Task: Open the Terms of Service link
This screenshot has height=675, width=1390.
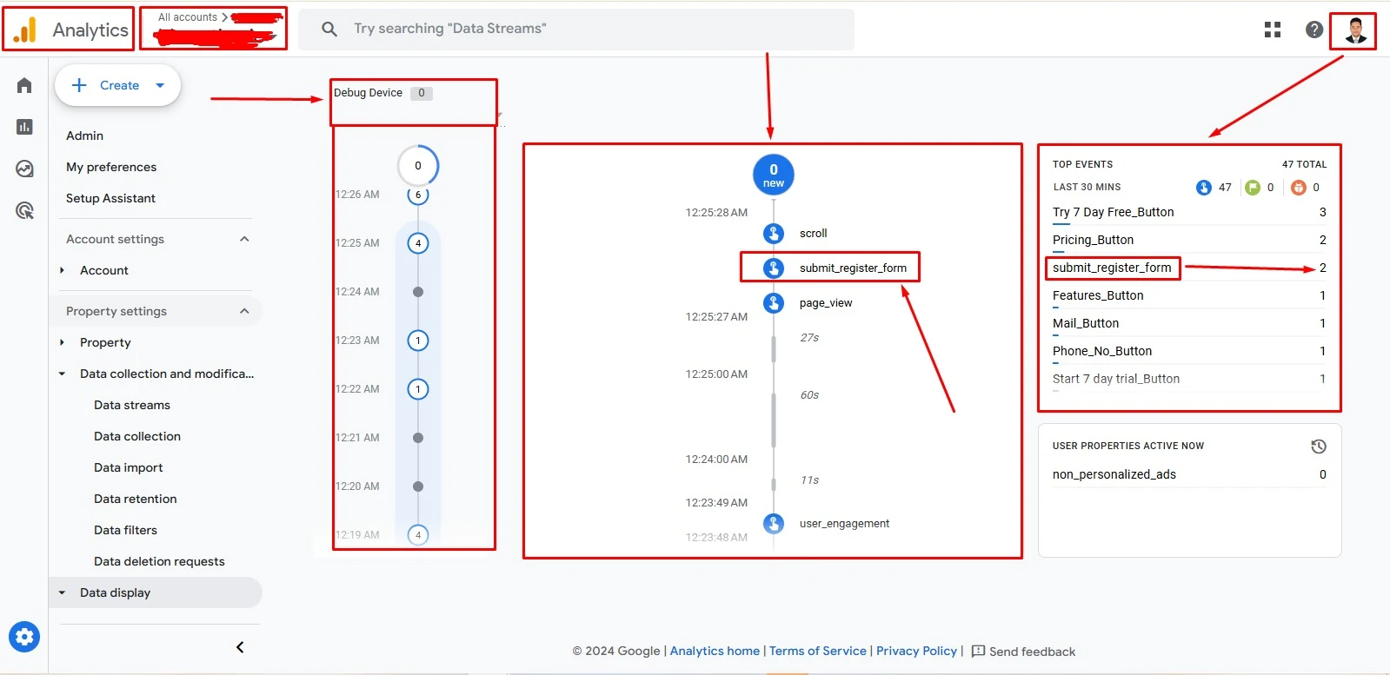Action: point(818,651)
